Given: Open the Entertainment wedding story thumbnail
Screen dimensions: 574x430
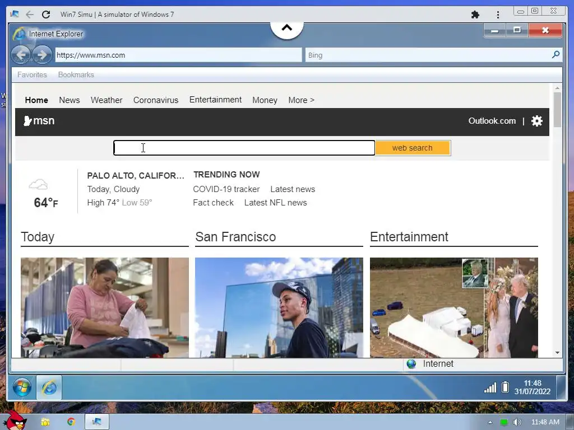Looking at the screenshot, I should pyautogui.click(x=454, y=307).
